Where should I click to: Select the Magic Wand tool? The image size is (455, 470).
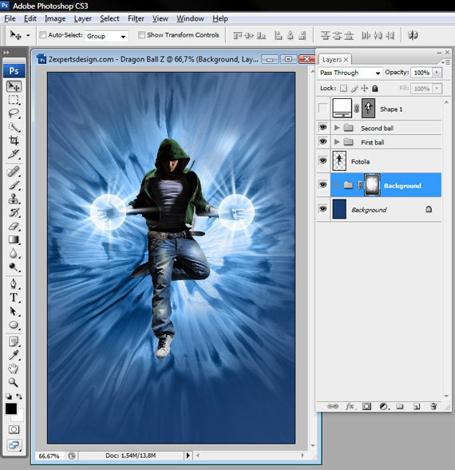14,127
